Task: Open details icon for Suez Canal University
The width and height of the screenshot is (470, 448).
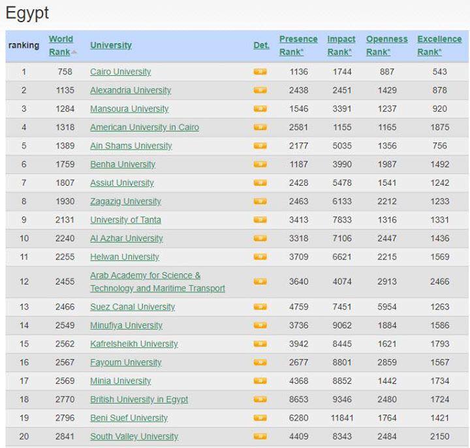Action: coord(260,307)
